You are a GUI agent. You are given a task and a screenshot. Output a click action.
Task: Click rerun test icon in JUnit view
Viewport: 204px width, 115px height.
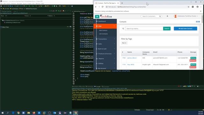coord(59,11)
